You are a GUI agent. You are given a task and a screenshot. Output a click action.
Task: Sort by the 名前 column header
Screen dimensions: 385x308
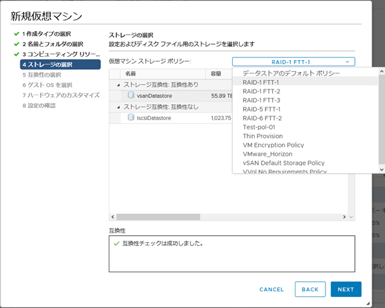[x=130, y=73]
